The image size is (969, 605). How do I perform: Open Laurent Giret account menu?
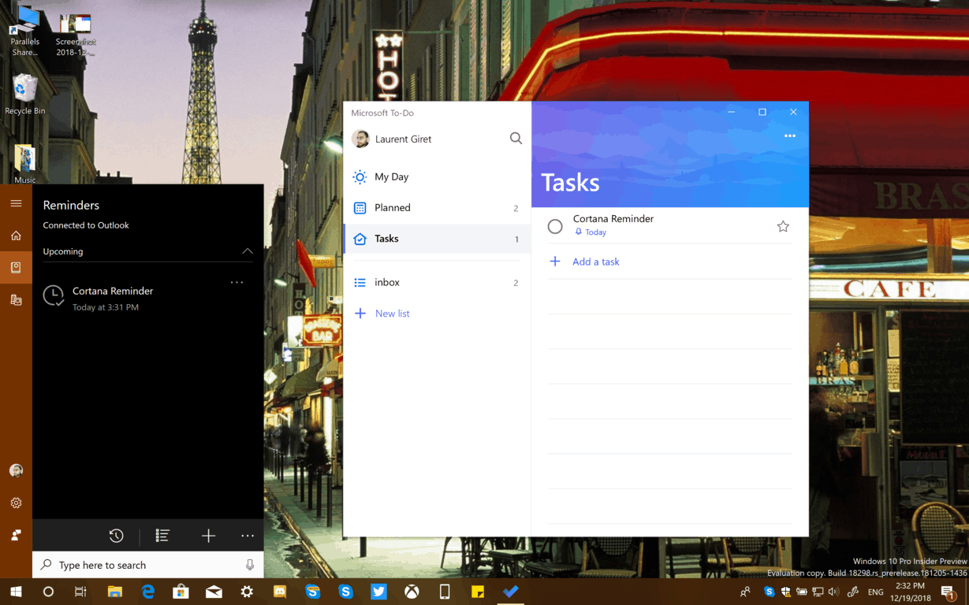[403, 139]
